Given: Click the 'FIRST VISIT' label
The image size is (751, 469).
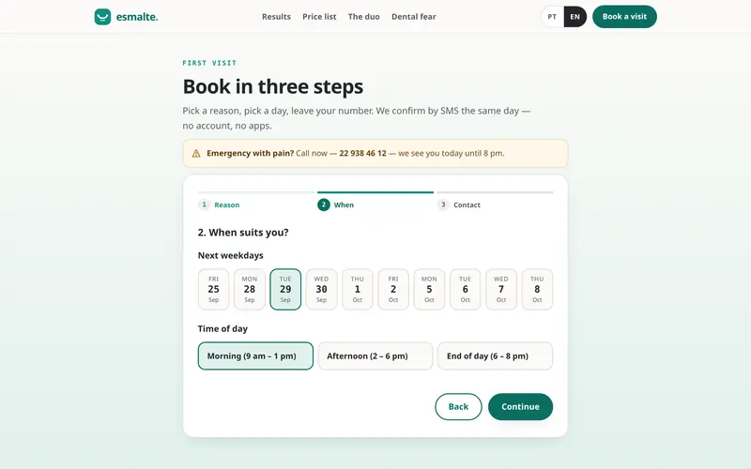Looking at the screenshot, I should (209, 63).
